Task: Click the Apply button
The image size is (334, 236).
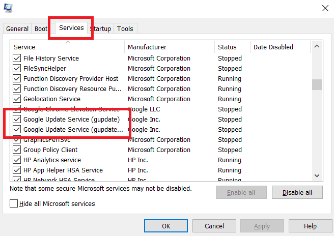Action: (262, 226)
